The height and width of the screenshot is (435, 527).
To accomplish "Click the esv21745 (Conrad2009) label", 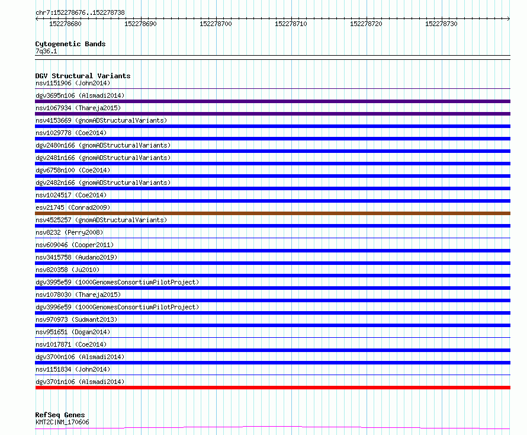I will (x=73, y=207).
